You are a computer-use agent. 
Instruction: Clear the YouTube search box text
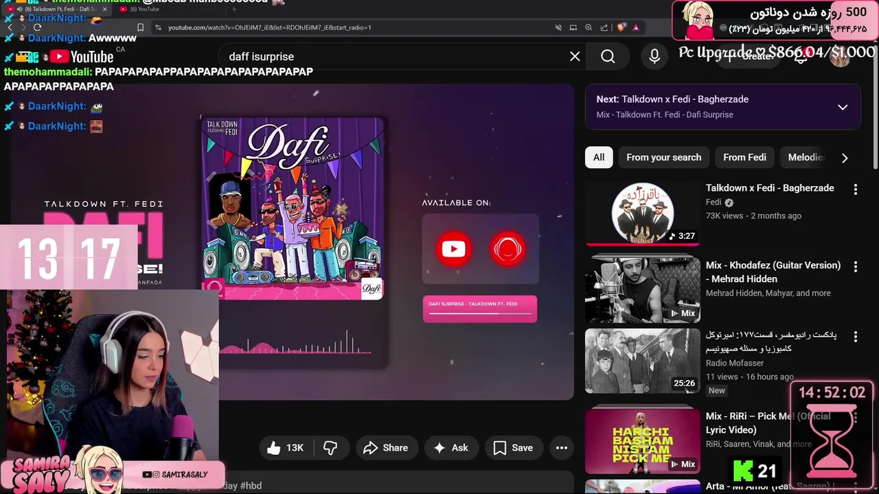pyautogui.click(x=575, y=56)
